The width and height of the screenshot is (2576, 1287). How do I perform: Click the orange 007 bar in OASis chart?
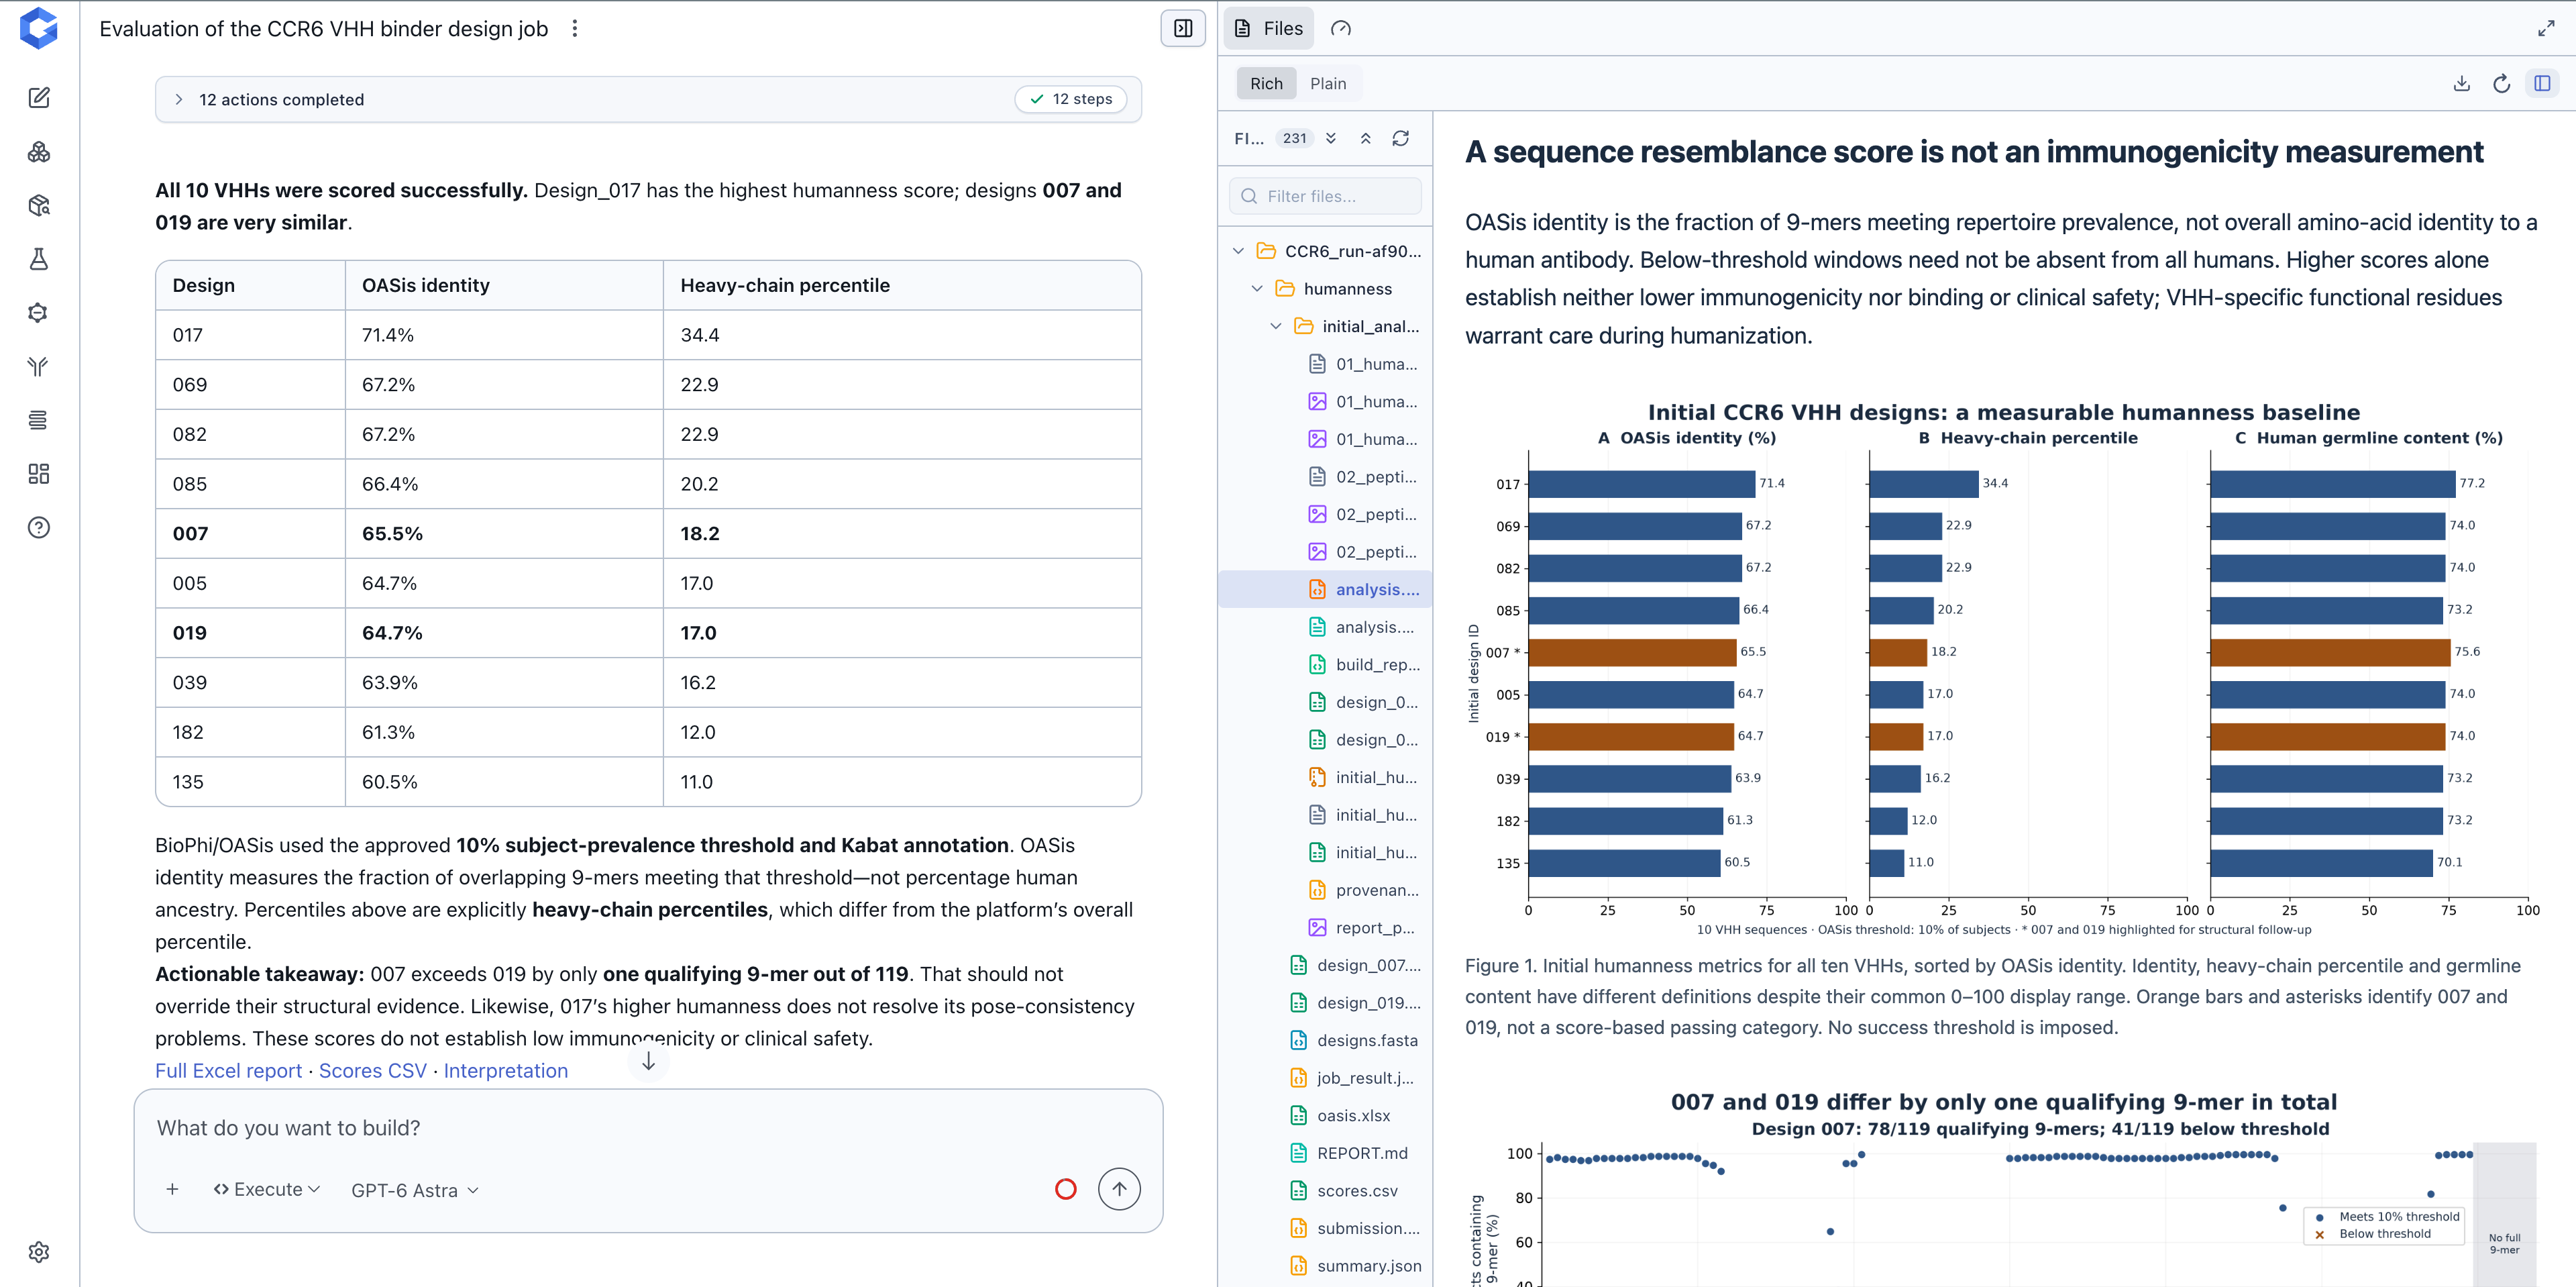coord(1632,652)
